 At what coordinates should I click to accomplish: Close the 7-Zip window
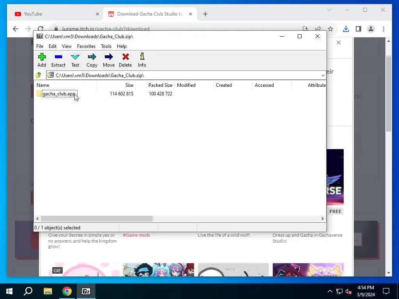pyautogui.click(x=317, y=36)
